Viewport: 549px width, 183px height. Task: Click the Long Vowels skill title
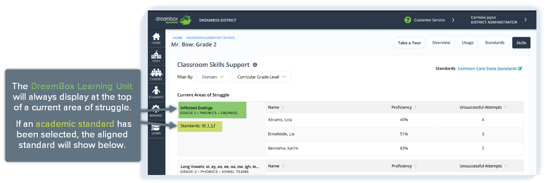220,167
